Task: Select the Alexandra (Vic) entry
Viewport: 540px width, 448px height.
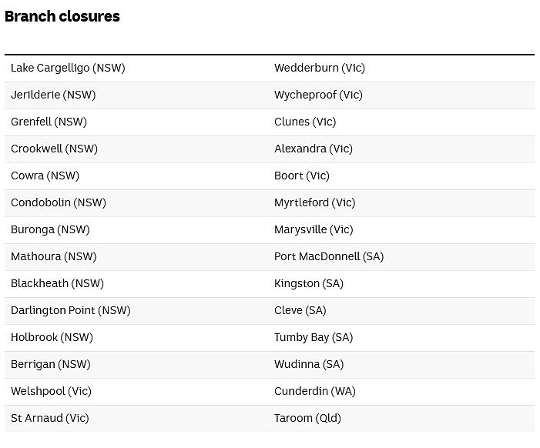Action: pyautogui.click(x=314, y=149)
